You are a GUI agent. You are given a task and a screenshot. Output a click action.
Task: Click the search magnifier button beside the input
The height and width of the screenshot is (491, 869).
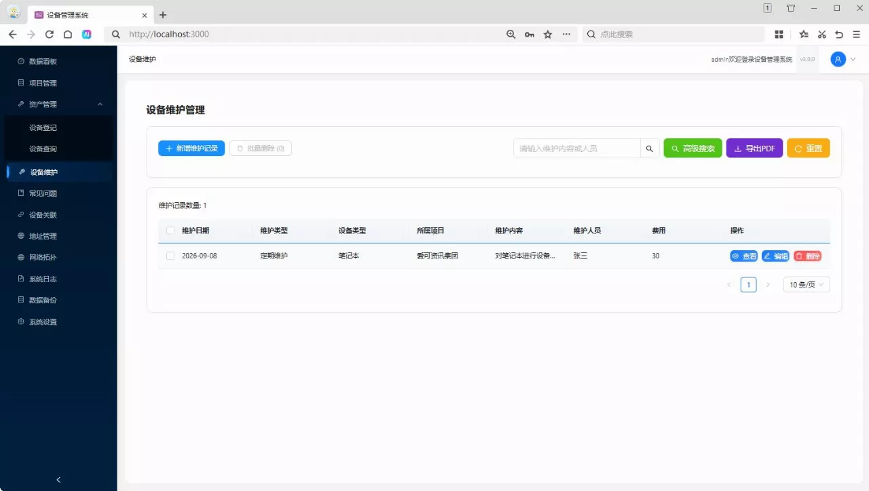pyautogui.click(x=650, y=149)
